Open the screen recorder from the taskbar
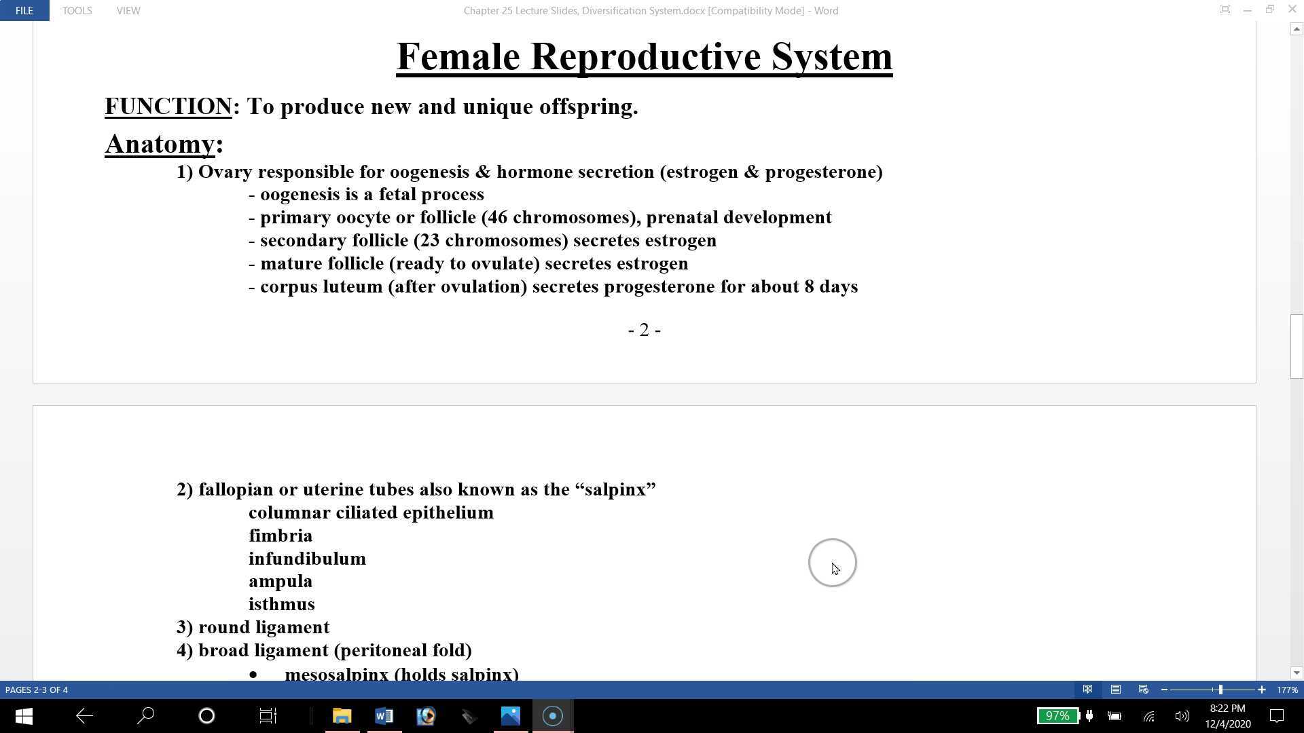Viewport: 1304px width, 733px height. [x=552, y=715]
